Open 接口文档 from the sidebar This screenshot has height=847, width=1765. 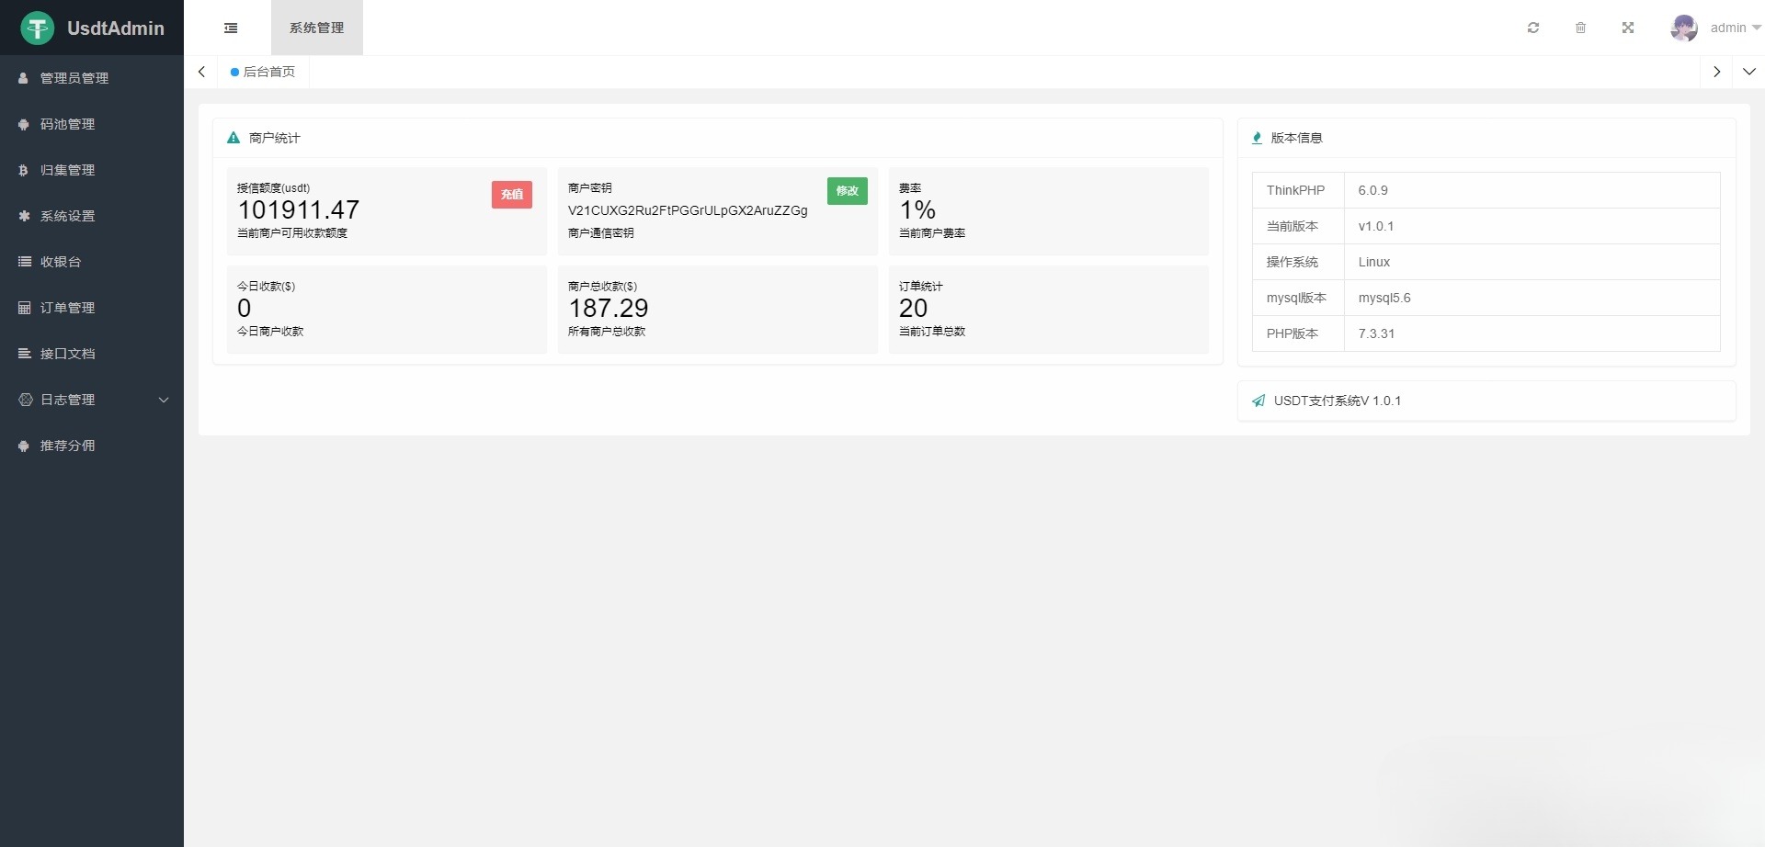click(67, 354)
